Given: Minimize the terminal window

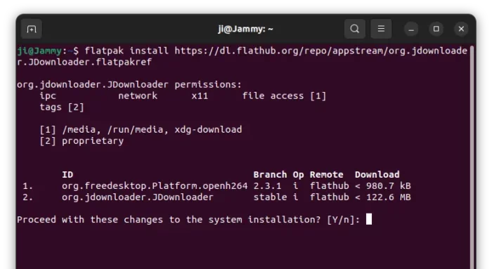Looking at the screenshot, I should pyautogui.click(x=411, y=29).
